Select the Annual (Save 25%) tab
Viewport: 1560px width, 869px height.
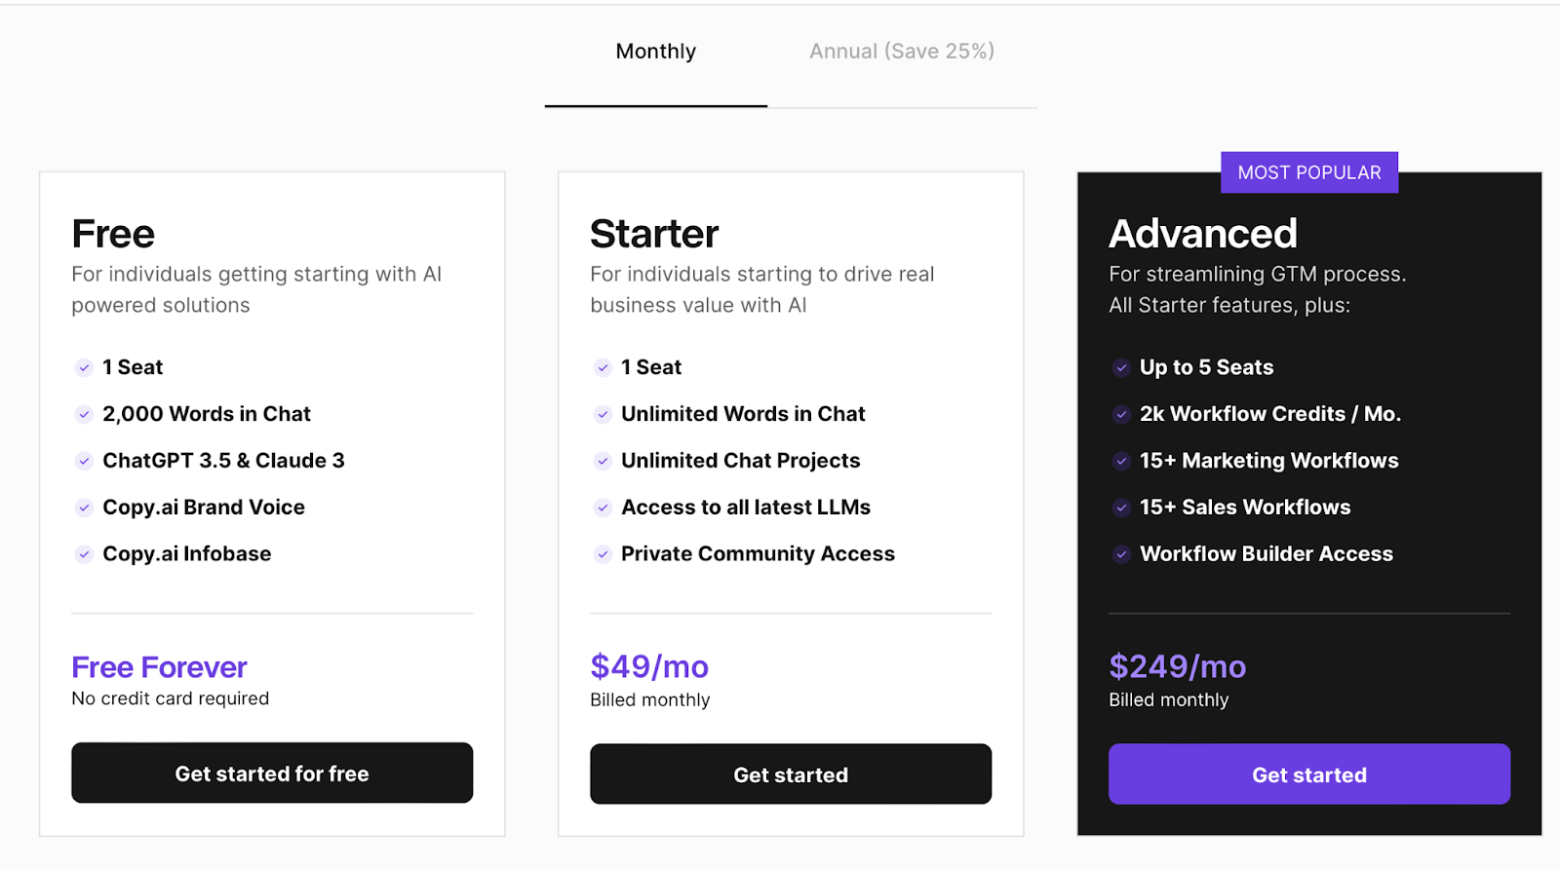point(901,52)
